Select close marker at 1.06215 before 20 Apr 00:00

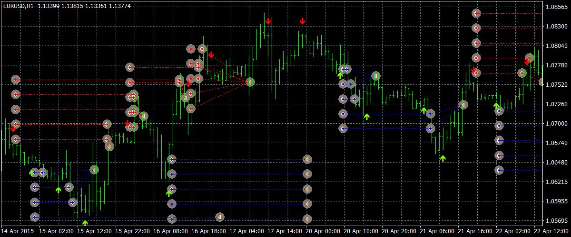pyautogui.click(x=307, y=189)
